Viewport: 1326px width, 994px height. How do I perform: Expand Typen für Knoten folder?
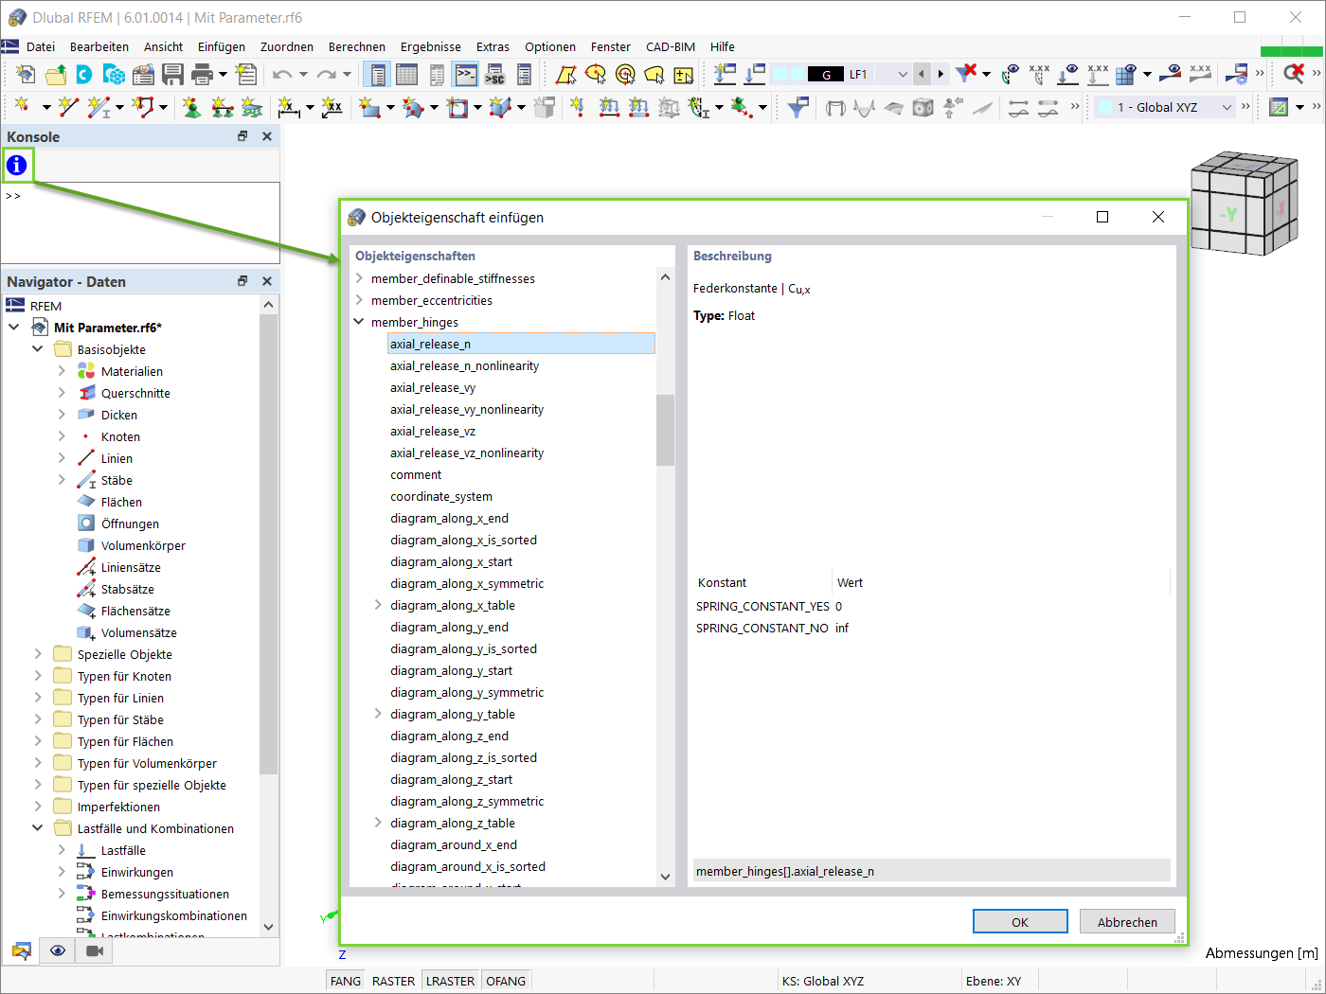coord(38,676)
